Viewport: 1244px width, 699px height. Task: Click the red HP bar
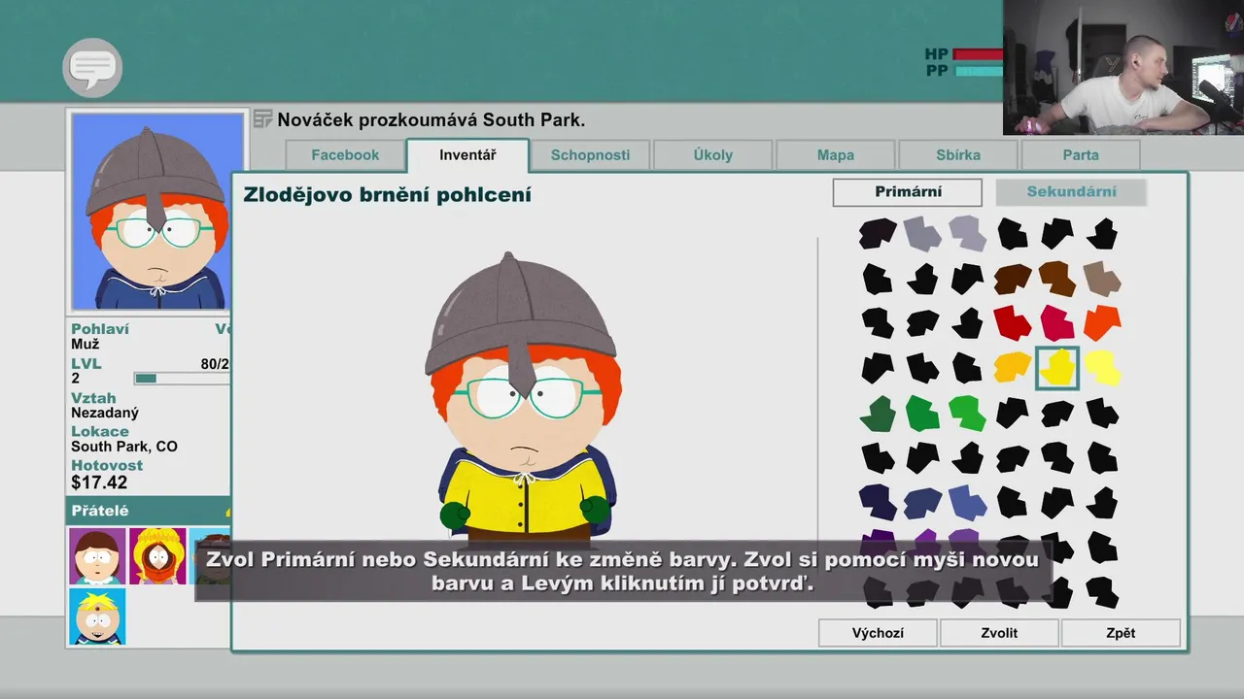click(979, 54)
